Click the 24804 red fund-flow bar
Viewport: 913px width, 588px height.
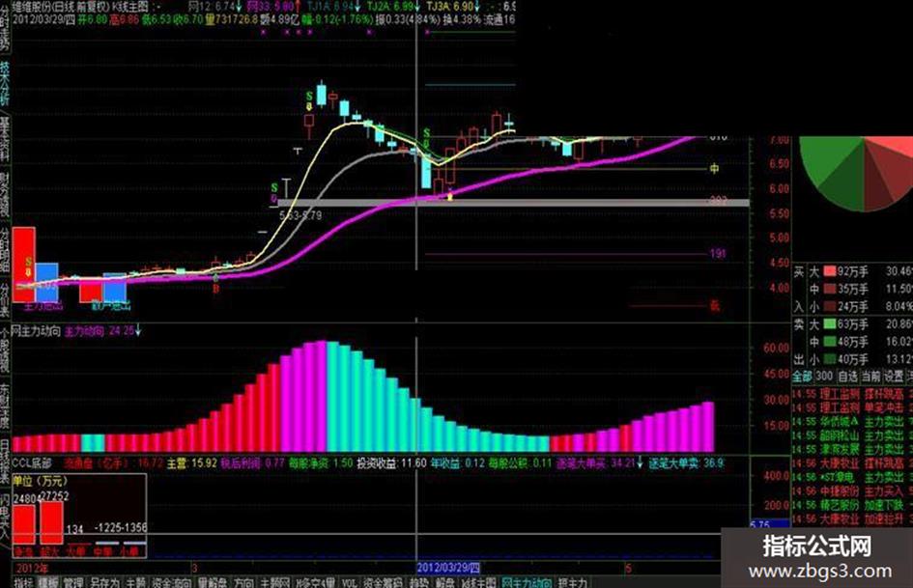click(24, 524)
